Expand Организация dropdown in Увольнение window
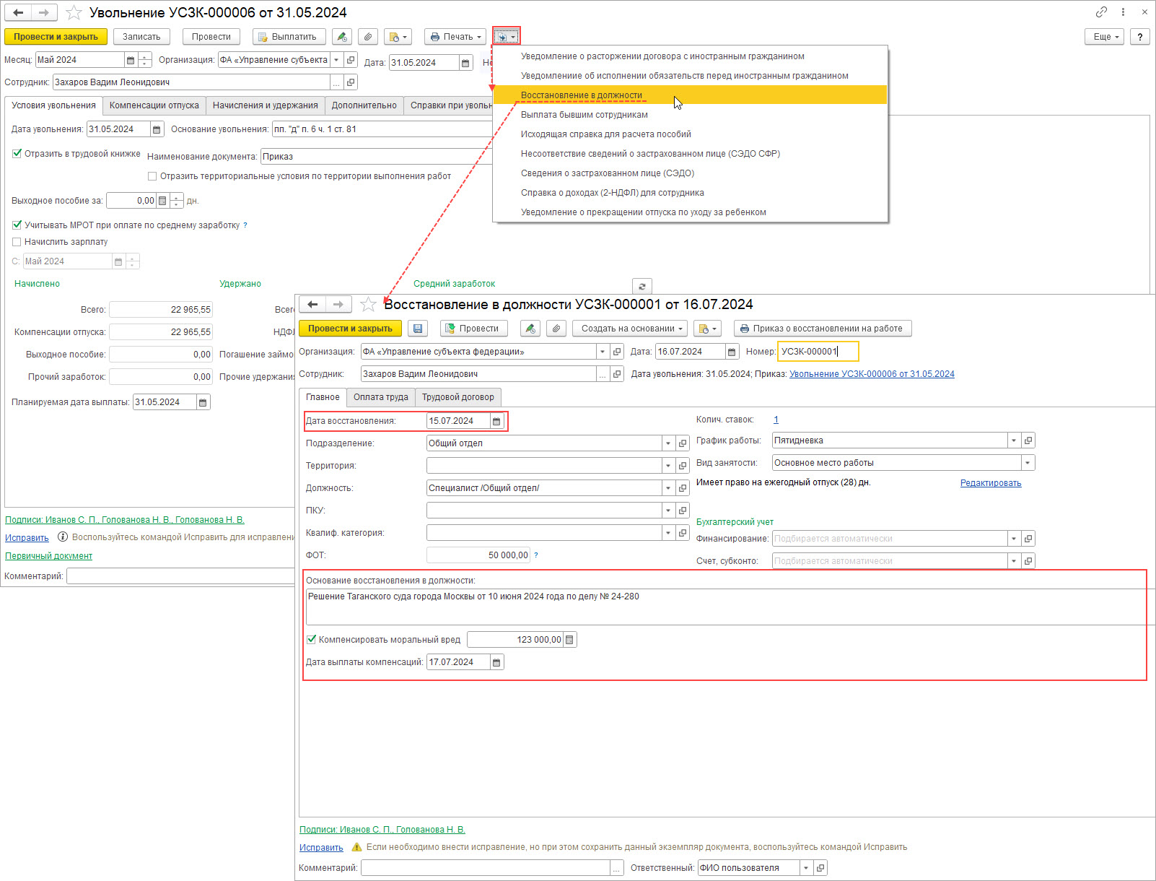 (337, 60)
